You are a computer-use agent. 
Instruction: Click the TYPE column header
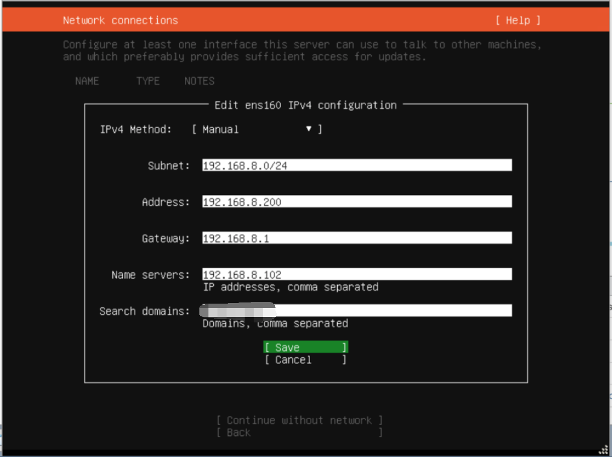coord(148,81)
